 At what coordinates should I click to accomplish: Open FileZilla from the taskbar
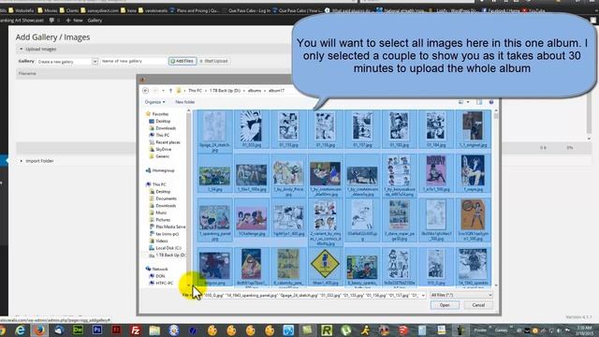pos(135,330)
